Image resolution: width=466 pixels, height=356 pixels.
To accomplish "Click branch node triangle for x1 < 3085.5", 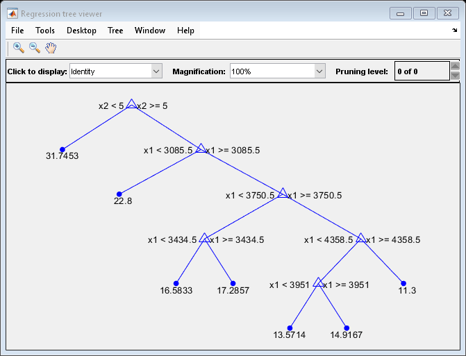I will coord(201,149).
